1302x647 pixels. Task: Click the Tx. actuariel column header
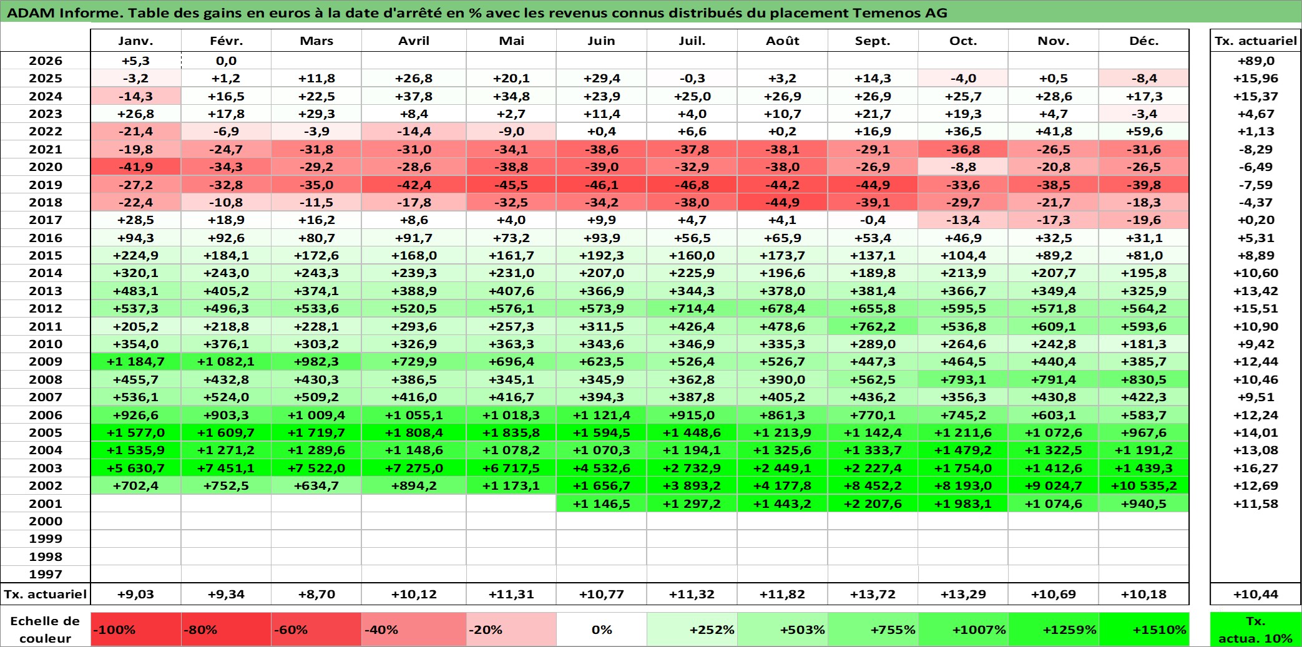pyautogui.click(x=1256, y=41)
